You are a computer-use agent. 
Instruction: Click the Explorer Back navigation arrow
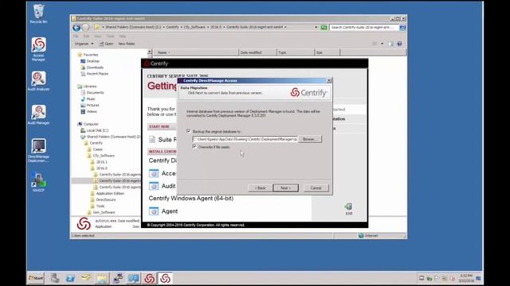76,28
